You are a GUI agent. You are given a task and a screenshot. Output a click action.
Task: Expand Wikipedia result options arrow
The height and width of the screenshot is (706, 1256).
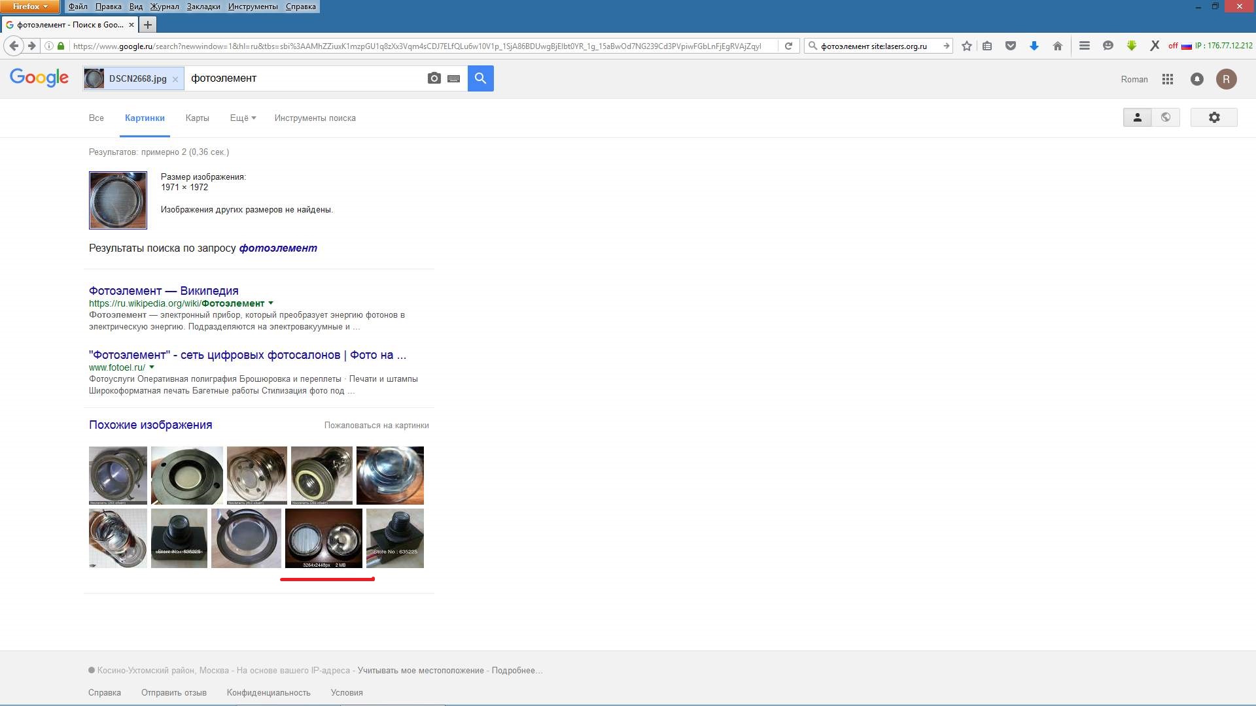pyautogui.click(x=271, y=303)
